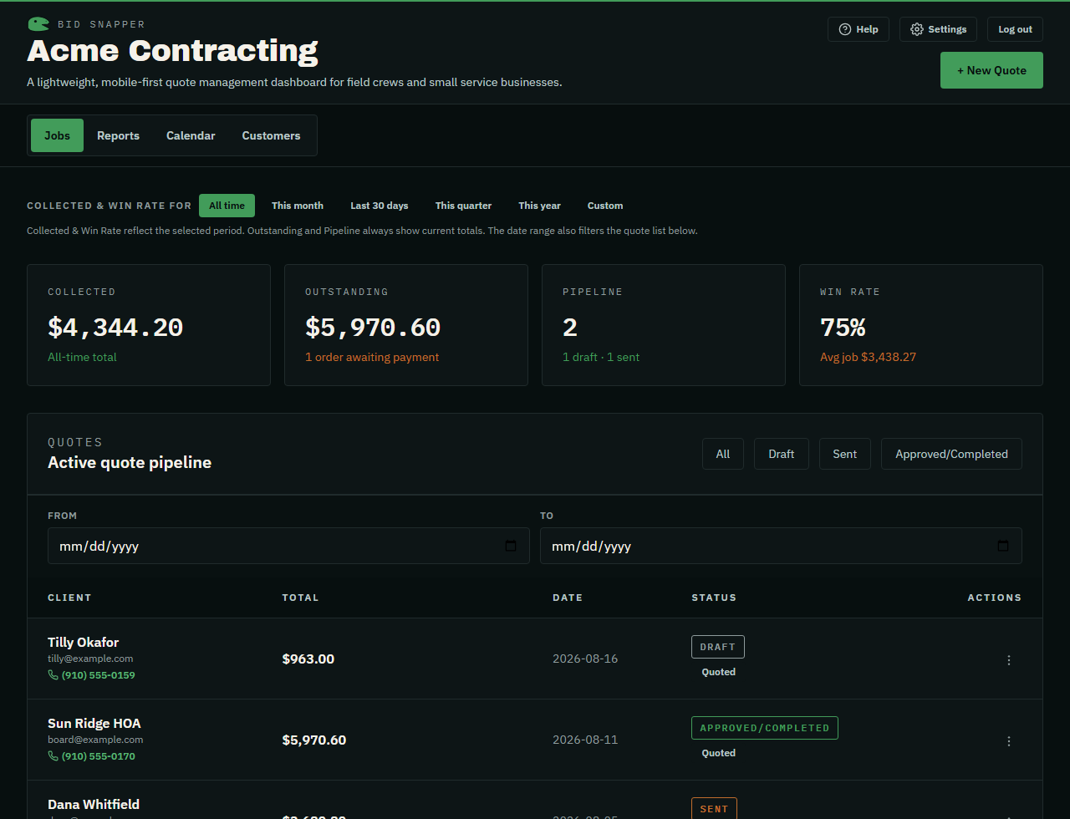The width and height of the screenshot is (1070, 819).
Task: Click phone icon next to (910) 555-0159
Action: [53, 674]
